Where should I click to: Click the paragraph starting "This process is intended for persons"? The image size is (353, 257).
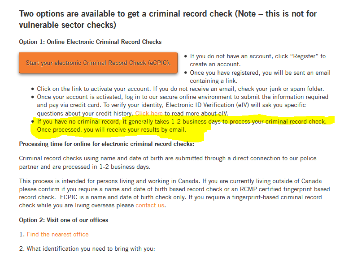pyautogui.click(x=174, y=193)
